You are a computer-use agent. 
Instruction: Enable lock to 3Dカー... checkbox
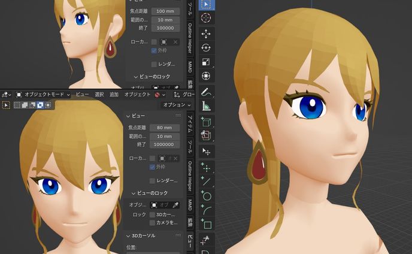(x=152, y=214)
